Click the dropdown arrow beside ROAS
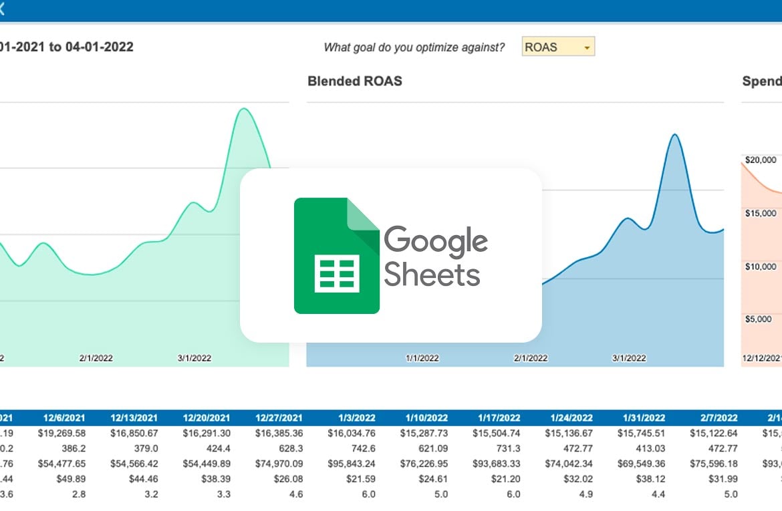 tap(586, 47)
